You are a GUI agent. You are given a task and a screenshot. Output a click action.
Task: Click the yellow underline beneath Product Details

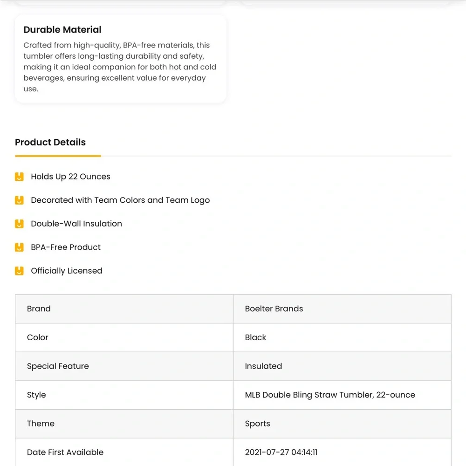pos(58,156)
